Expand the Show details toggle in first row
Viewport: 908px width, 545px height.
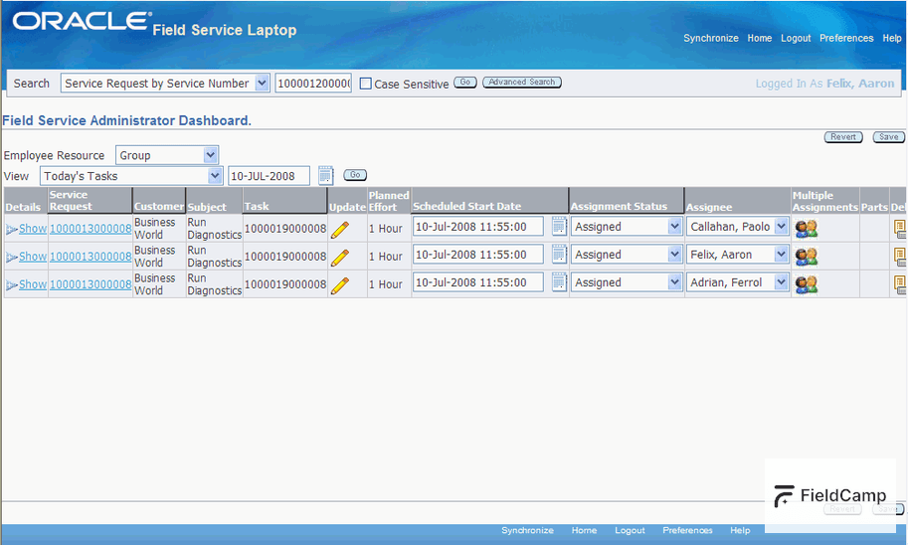click(x=26, y=229)
